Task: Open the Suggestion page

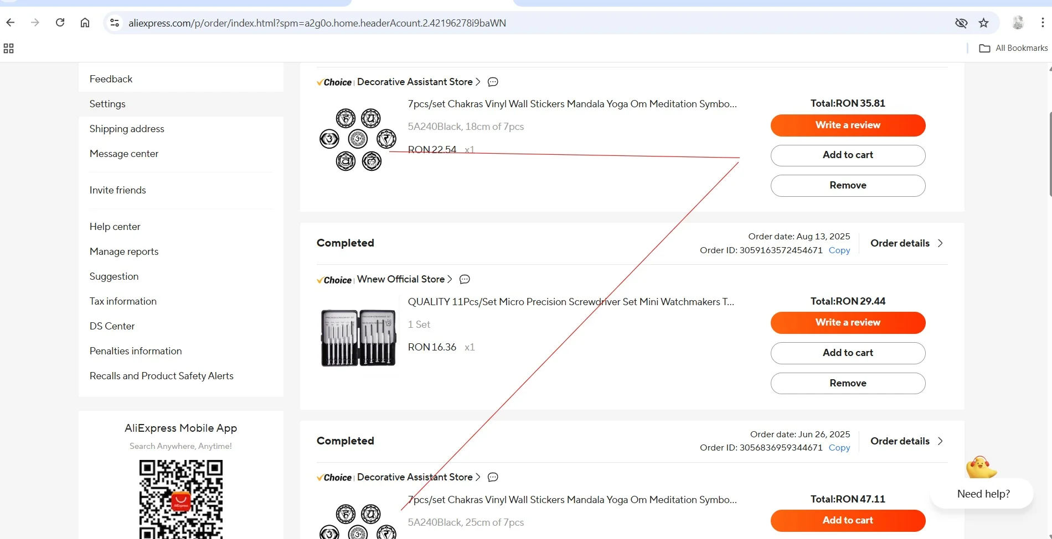Action: (114, 276)
